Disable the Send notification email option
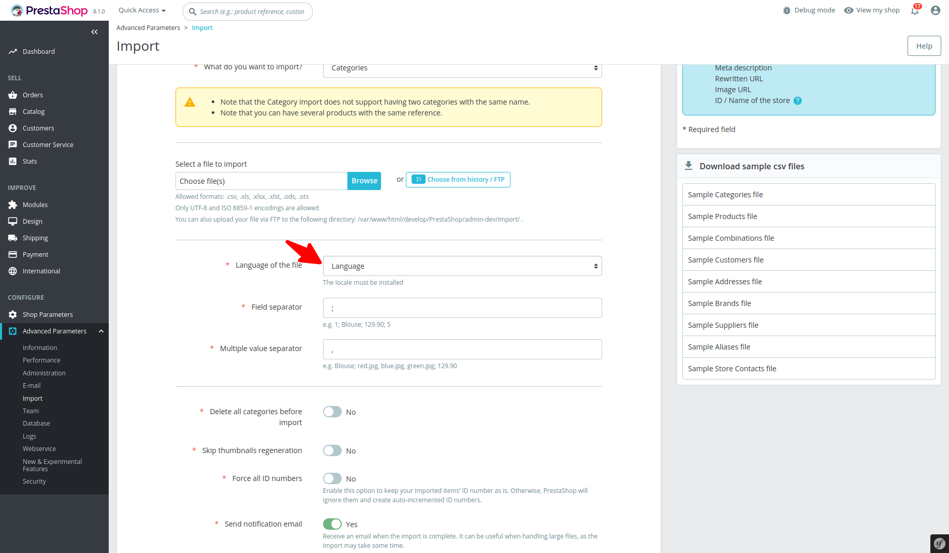 (x=332, y=524)
